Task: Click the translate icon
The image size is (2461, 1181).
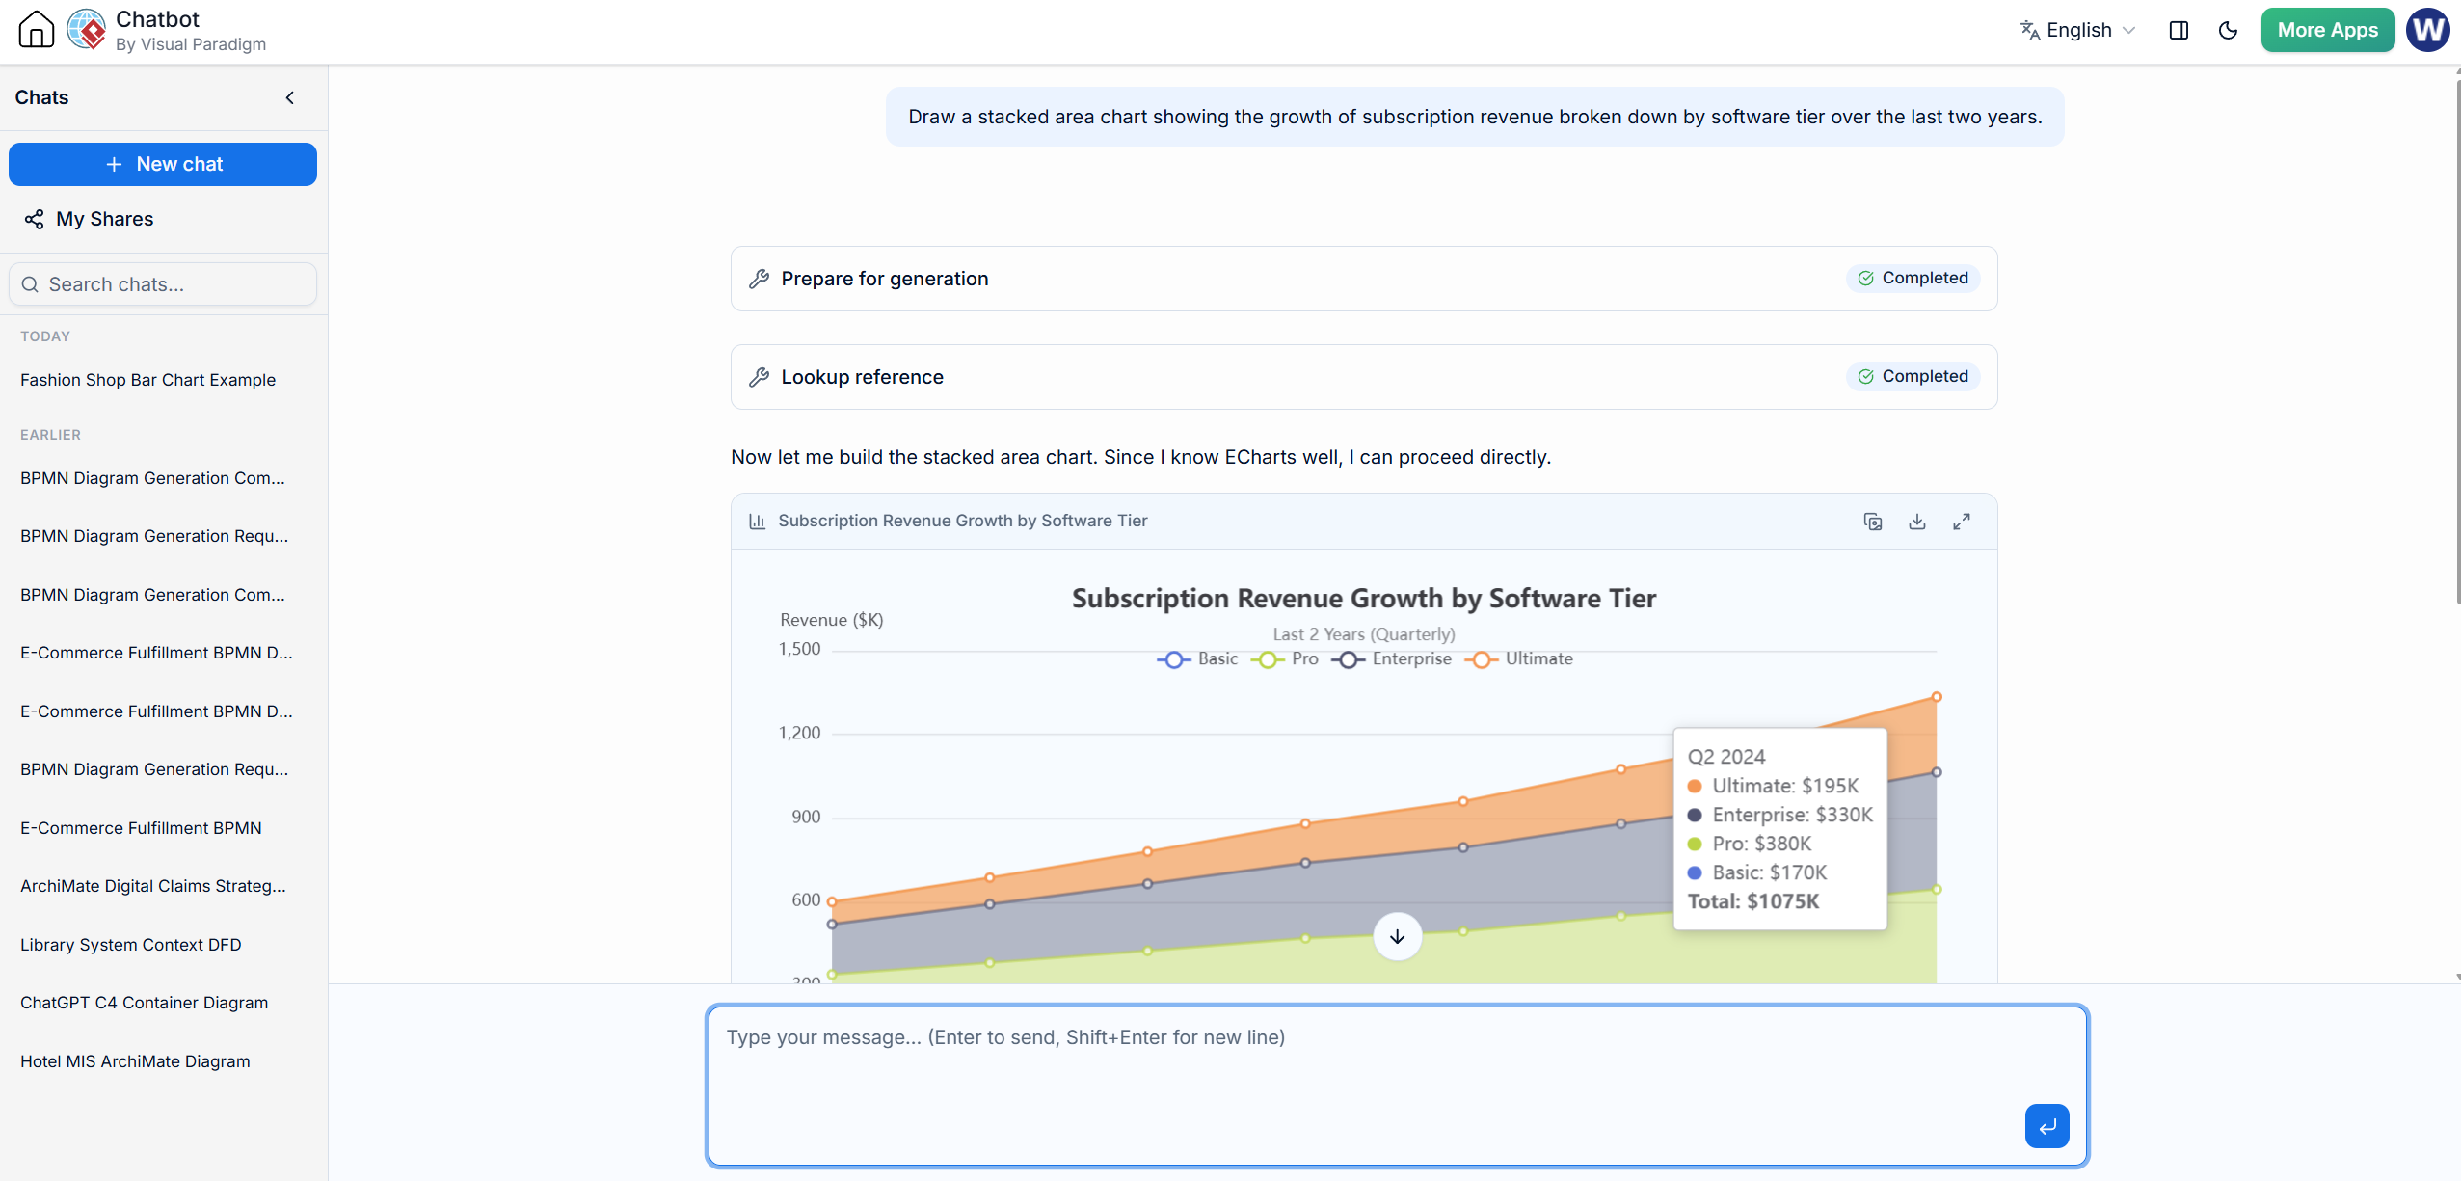Action: tap(2030, 30)
